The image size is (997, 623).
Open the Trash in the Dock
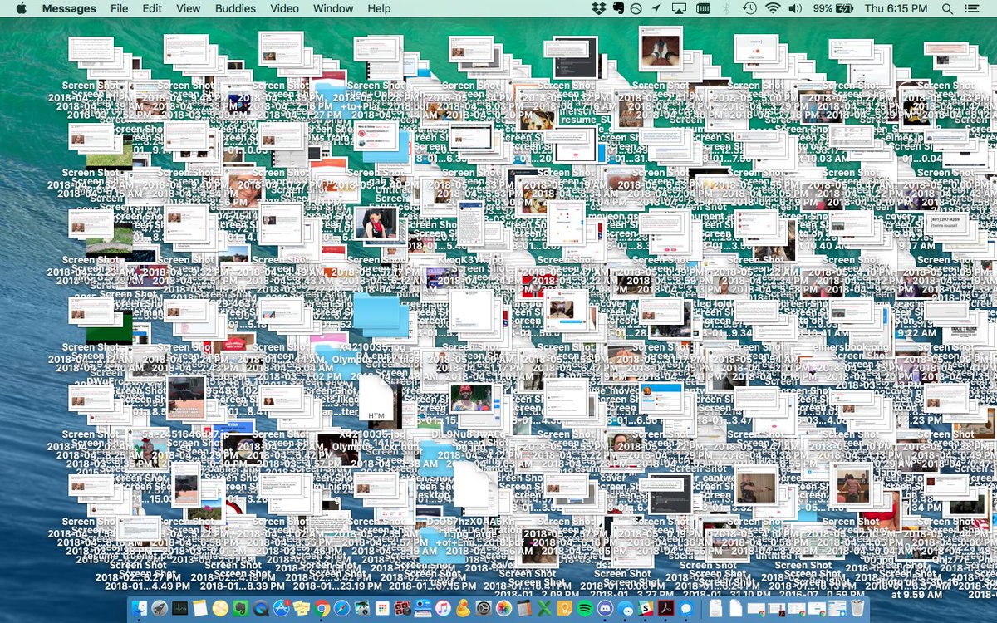[x=857, y=608]
